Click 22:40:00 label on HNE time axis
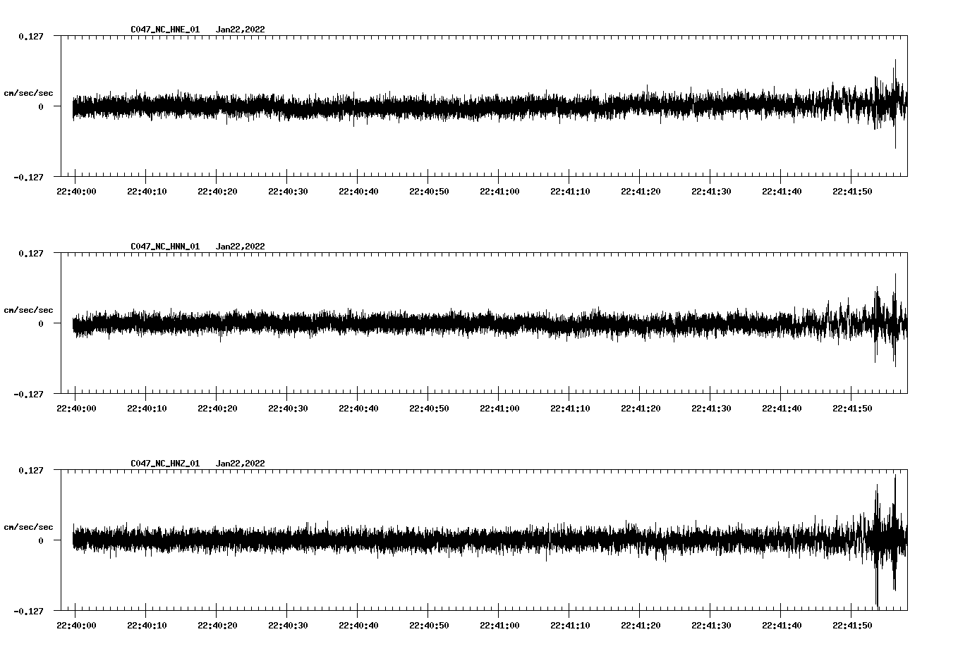 (x=76, y=192)
